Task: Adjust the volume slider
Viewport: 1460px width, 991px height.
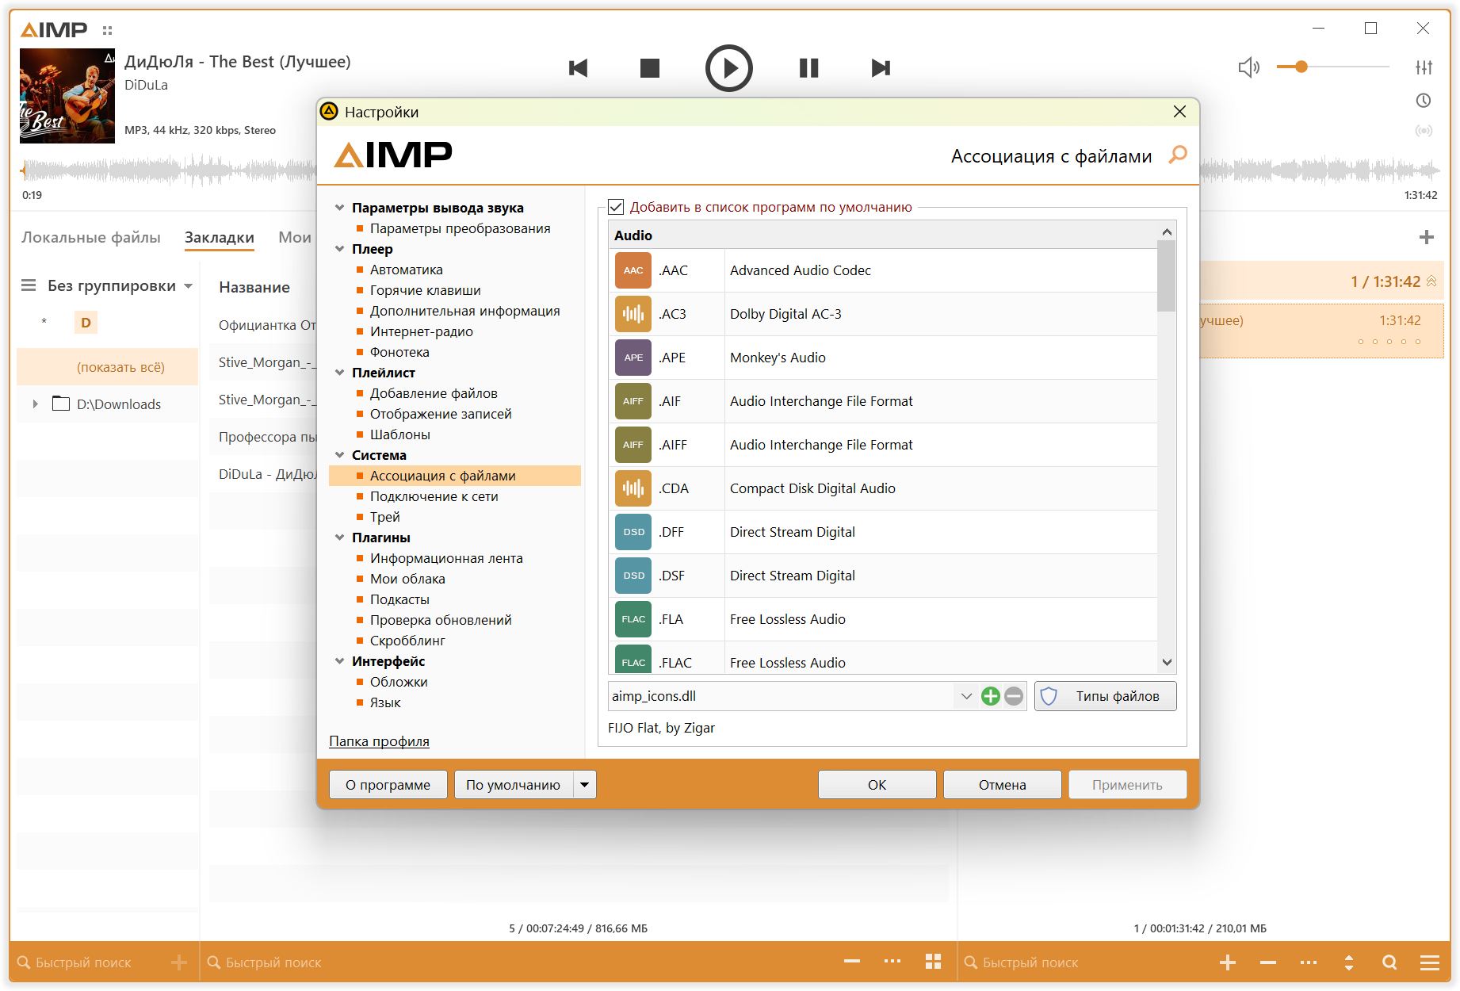Action: (x=1333, y=67)
